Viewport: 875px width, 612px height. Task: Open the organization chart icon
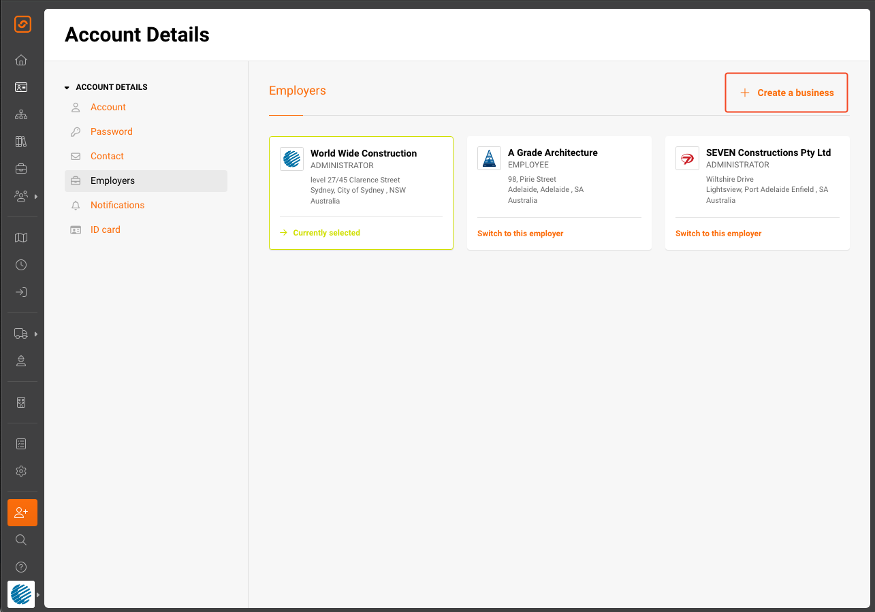pyautogui.click(x=21, y=114)
